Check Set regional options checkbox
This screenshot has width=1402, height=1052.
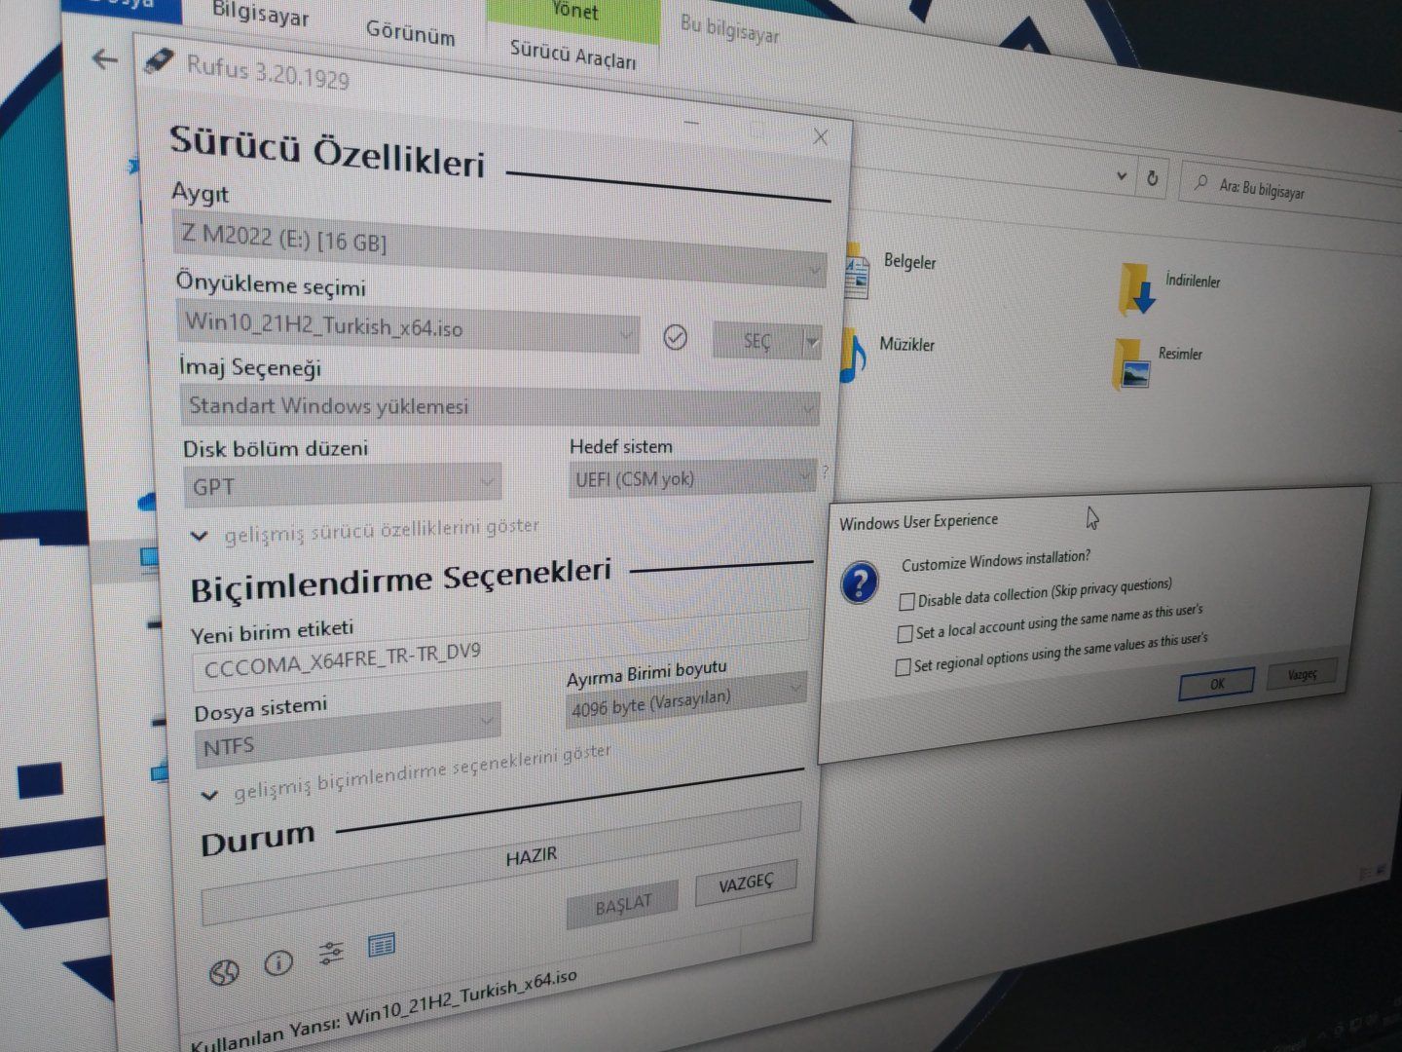903,667
